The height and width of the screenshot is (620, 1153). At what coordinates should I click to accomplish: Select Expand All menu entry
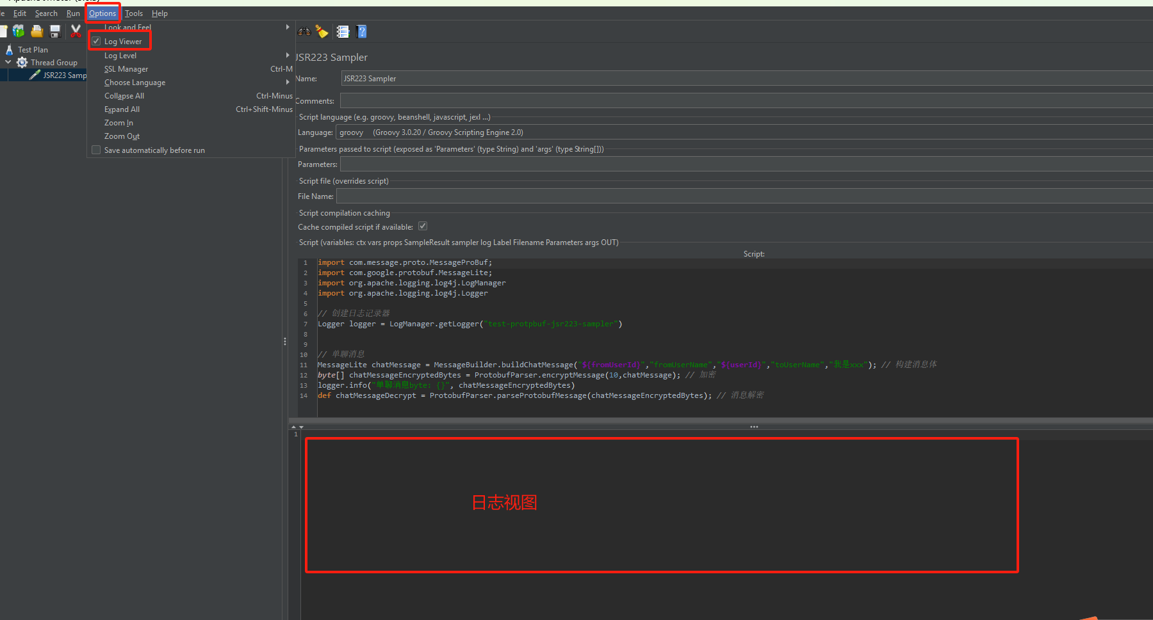[x=191, y=109]
